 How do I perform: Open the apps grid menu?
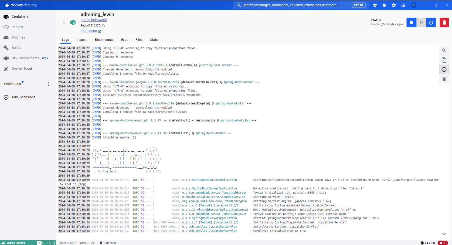[403, 5]
